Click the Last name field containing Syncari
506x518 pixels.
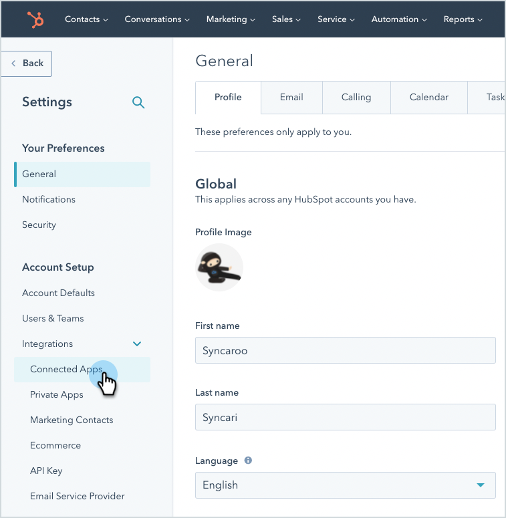tap(346, 417)
